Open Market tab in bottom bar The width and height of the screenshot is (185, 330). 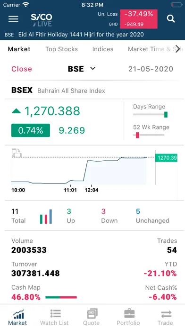pyautogui.click(x=17, y=317)
